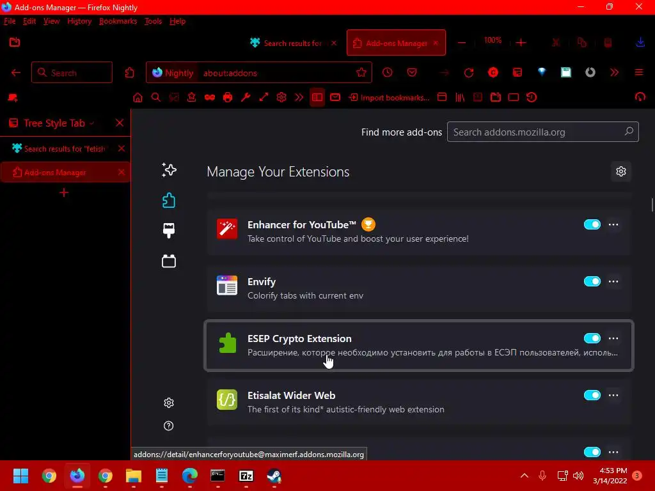Image resolution: width=655 pixels, height=491 pixels.
Task: Reload the current page
Action: pos(469,73)
